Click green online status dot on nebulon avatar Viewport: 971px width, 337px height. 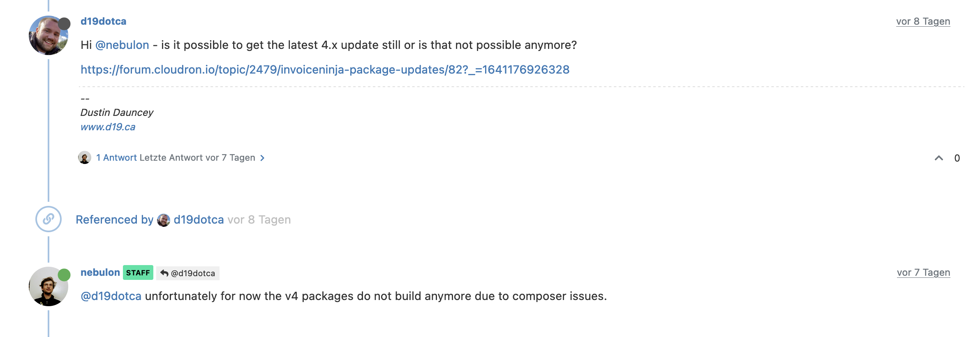click(64, 275)
